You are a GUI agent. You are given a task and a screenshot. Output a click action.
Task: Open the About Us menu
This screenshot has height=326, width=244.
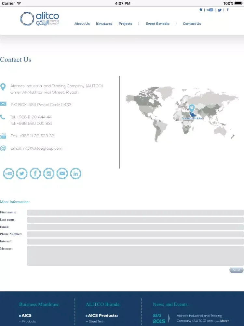click(x=82, y=24)
